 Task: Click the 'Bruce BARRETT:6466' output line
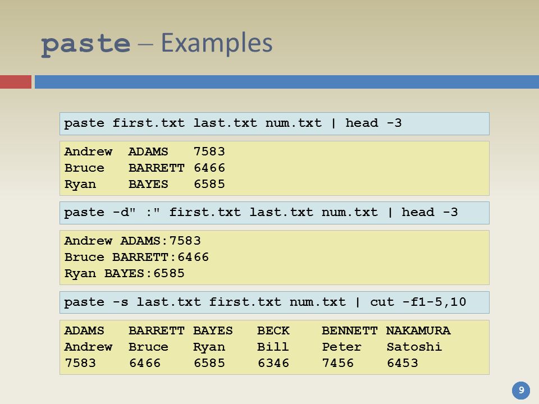[136, 257]
